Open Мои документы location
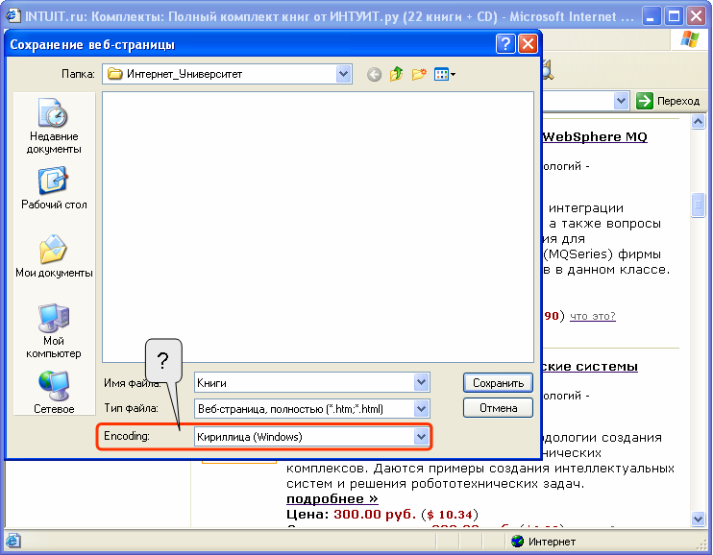Image resolution: width=713 pixels, height=555 pixels. point(54,256)
